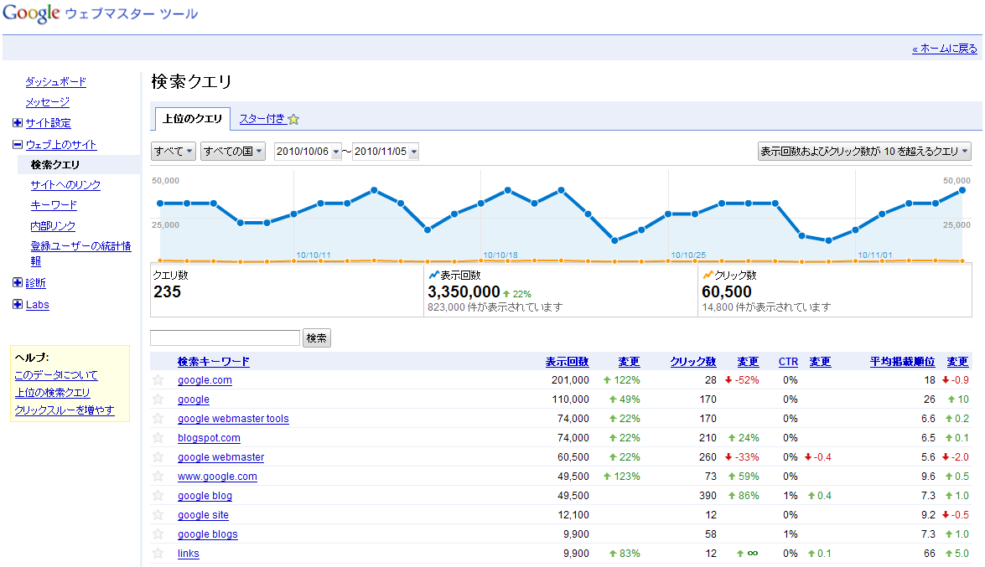This screenshot has width=985, height=567.
Task: Open the google webmaster tools query link
Action: coord(233,419)
